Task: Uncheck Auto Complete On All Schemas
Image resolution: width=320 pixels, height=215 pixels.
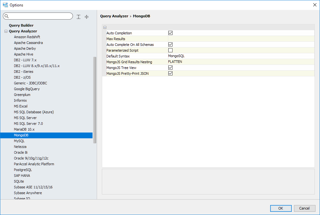Action: pyautogui.click(x=171, y=45)
